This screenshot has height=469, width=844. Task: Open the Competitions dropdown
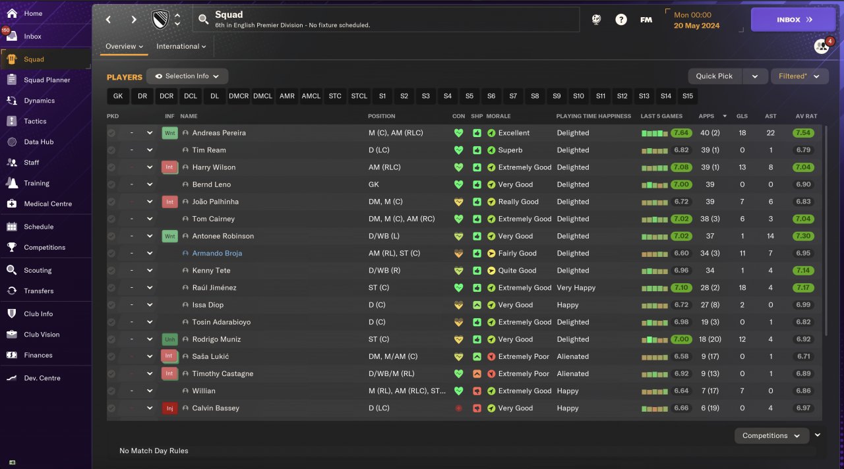click(771, 435)
